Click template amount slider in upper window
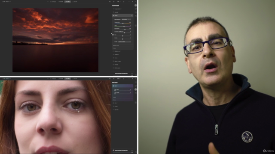The image size is (275, 154). point(123,75)
